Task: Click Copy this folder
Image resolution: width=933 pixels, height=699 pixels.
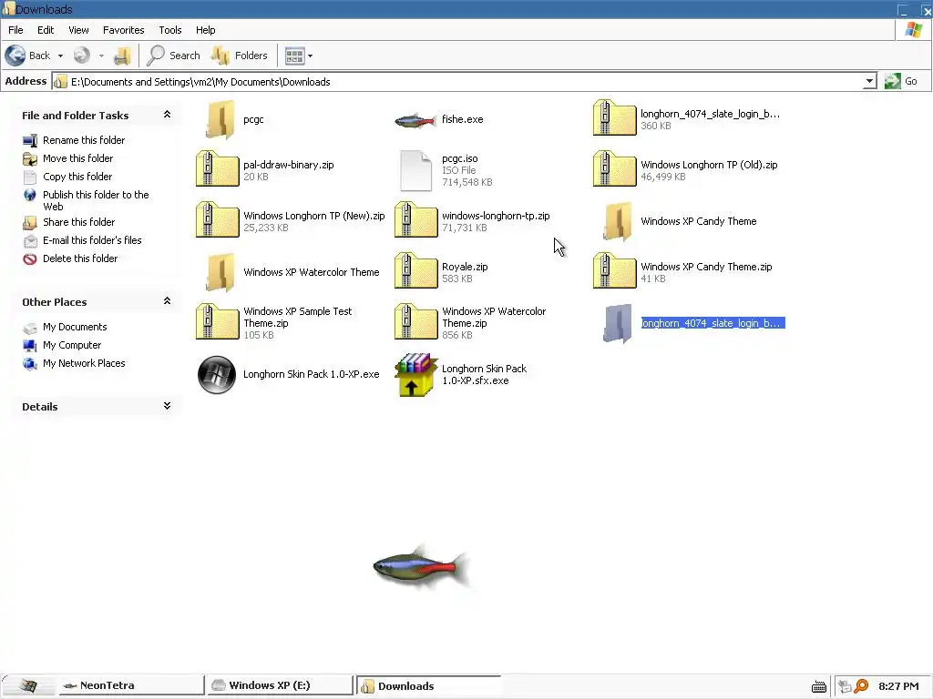Action: point(77,177)
